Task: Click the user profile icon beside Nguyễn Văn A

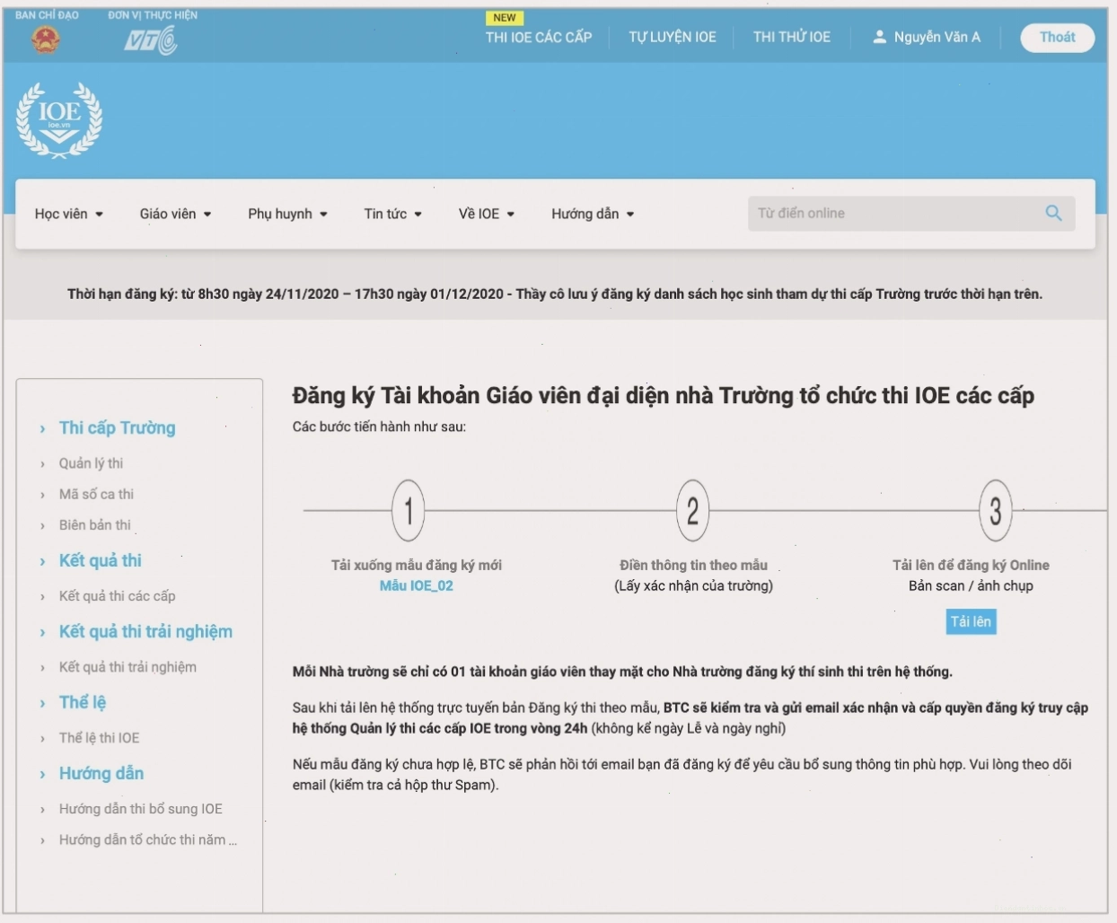Action: [x=880, y=37]
